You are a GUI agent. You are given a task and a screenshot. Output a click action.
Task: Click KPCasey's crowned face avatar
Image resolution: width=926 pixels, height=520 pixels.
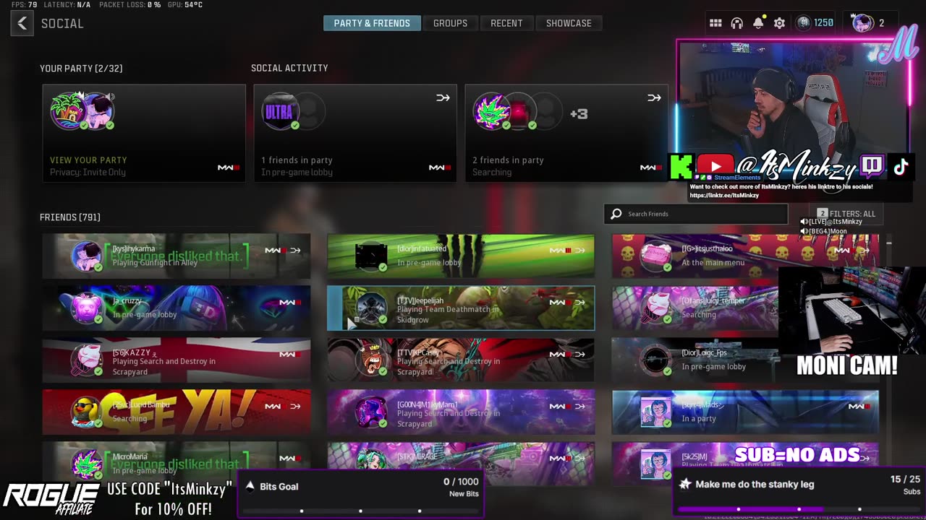point(370,360)
